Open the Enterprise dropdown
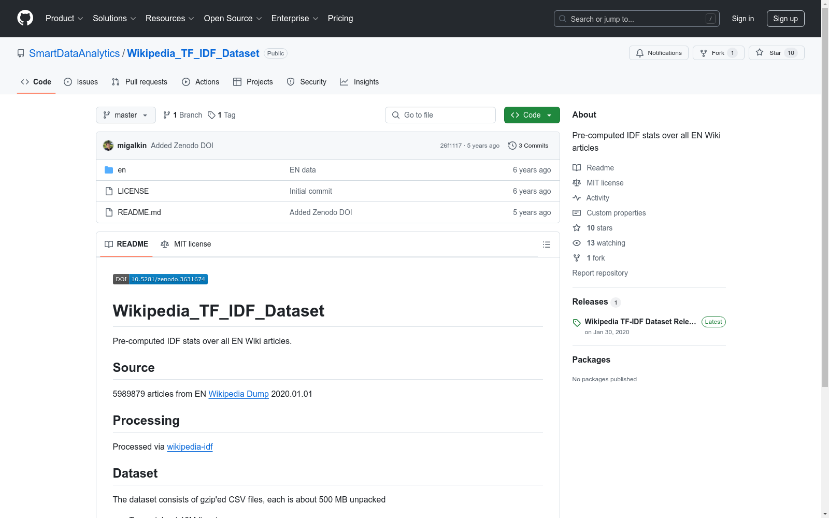The image size is (829, 518). tap(295, 19)
